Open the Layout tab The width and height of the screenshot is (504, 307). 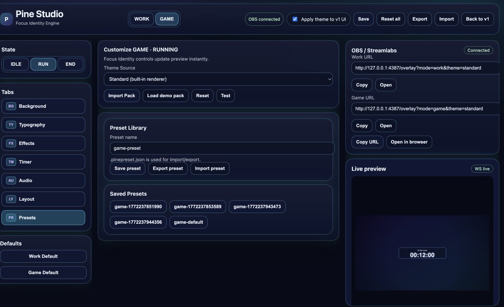tap(43, 199)
